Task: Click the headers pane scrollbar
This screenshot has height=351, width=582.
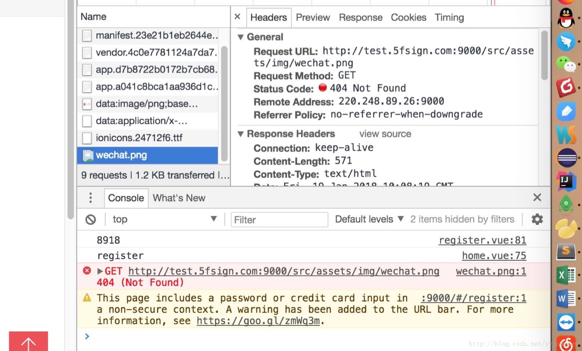Action: [545, 55]
